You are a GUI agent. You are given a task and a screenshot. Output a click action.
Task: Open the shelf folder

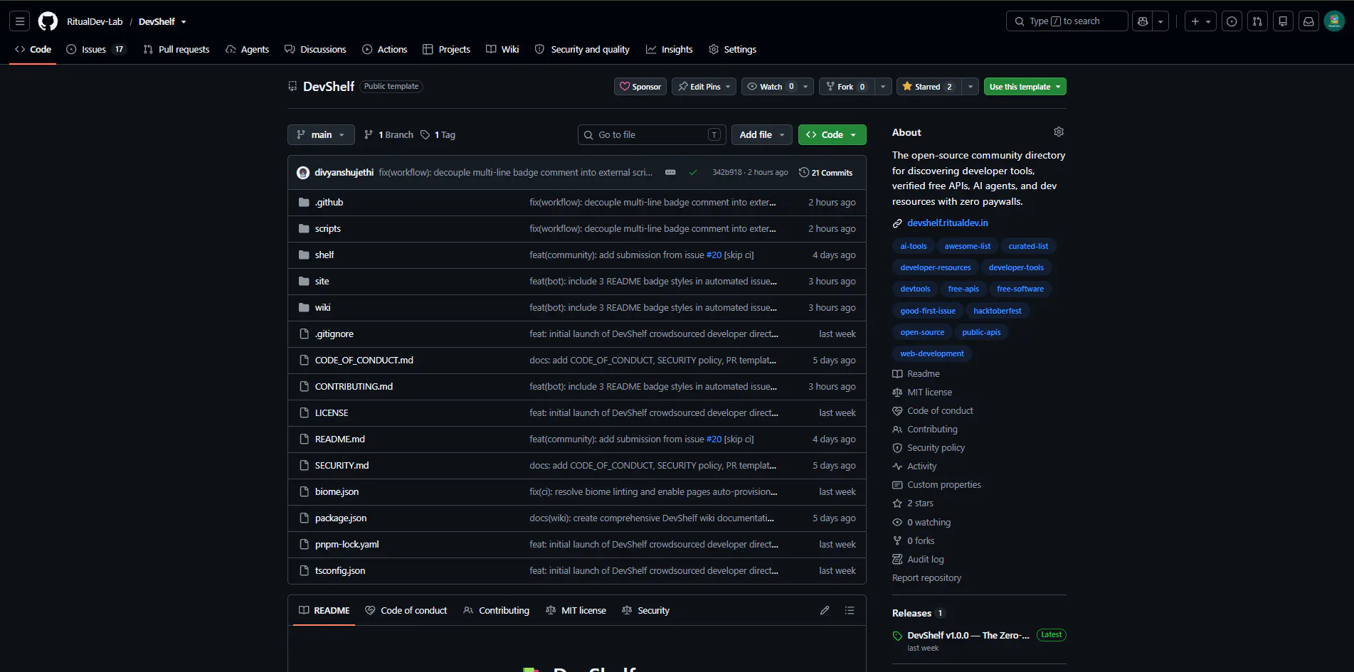click(324, 255)
